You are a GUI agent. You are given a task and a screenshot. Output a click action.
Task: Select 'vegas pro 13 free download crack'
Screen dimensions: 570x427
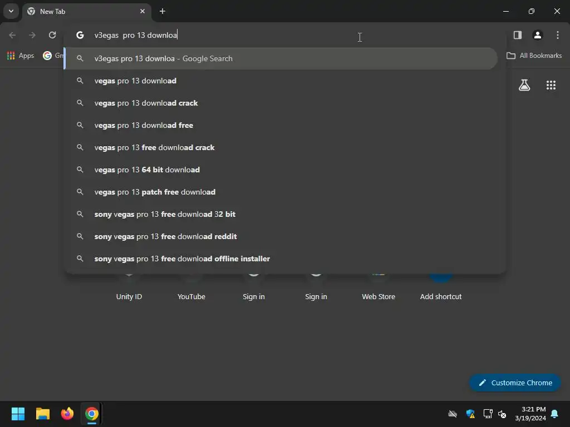tap(281, 147)
